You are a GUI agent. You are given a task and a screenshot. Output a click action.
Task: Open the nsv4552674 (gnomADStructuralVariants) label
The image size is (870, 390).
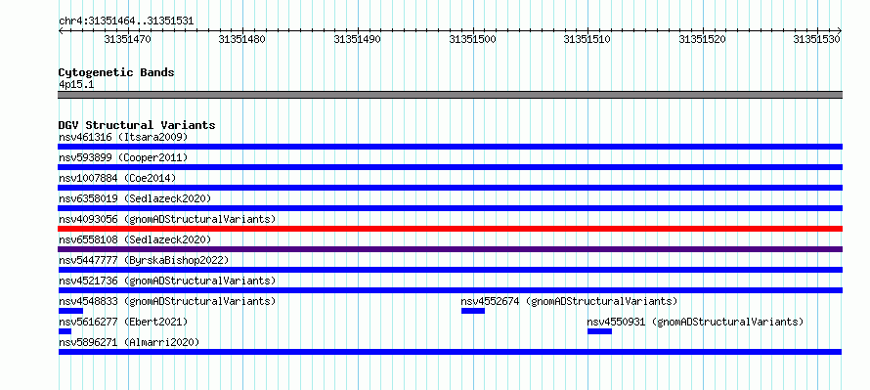coord(569,301)
